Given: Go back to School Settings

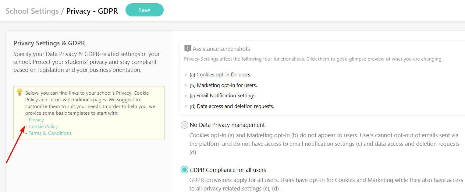Looking at the screenshot, I should [32, 11].
